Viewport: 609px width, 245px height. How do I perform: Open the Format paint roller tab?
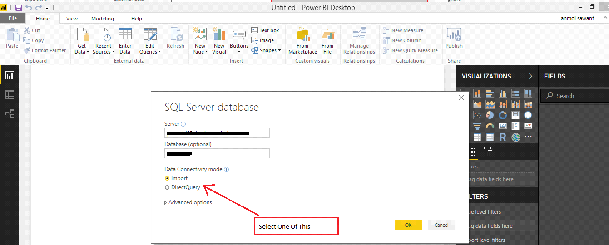(x=488, y=152)
